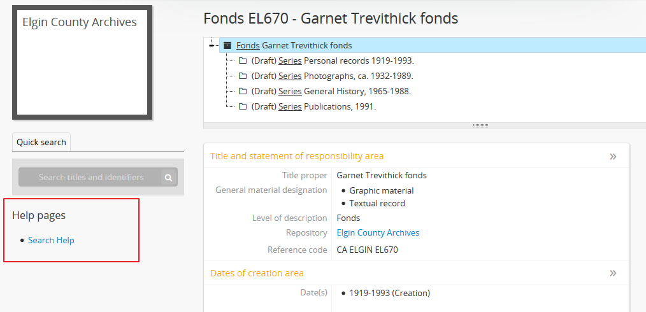Screen dimensions: 646x312
Task: Collapse Title and statement of responsibility area
Action: 613,156
